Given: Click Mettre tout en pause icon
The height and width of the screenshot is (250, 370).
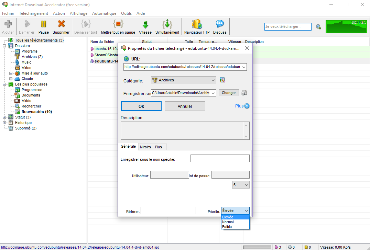Looking at the screenshot, I should tap(118, 24).
